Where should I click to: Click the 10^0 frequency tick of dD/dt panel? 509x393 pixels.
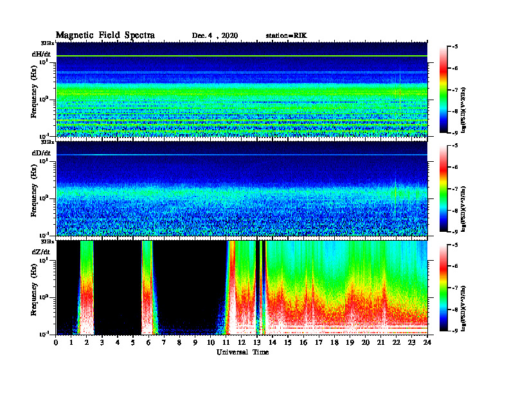[44, 198]
